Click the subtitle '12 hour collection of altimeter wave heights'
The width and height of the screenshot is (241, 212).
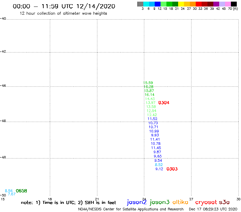(x=63, y=13)
